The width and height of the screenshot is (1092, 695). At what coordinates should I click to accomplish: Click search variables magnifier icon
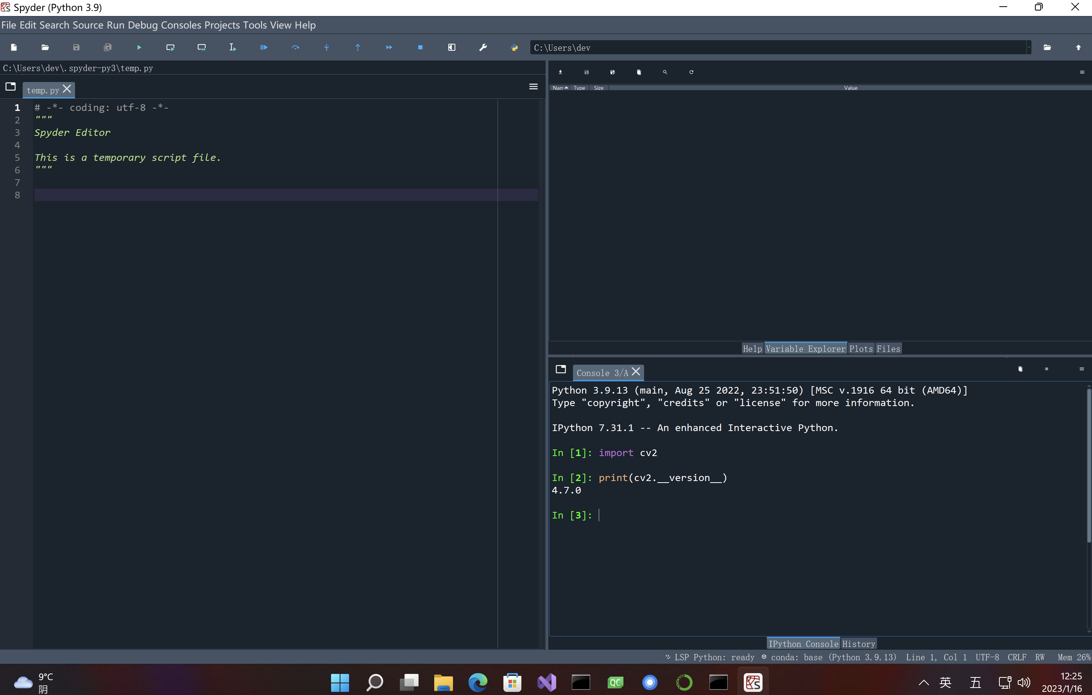coord(665,72)
